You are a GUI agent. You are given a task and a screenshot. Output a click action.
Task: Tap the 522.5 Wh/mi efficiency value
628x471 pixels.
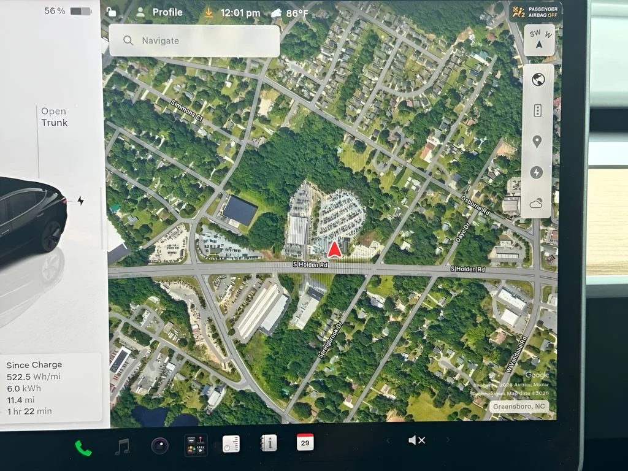[34, 377]
